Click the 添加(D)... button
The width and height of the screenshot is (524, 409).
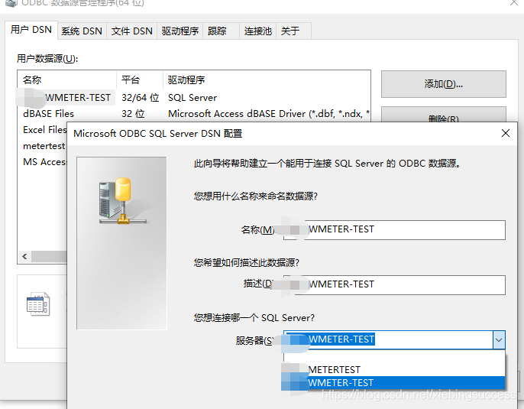tap(444, 84)
